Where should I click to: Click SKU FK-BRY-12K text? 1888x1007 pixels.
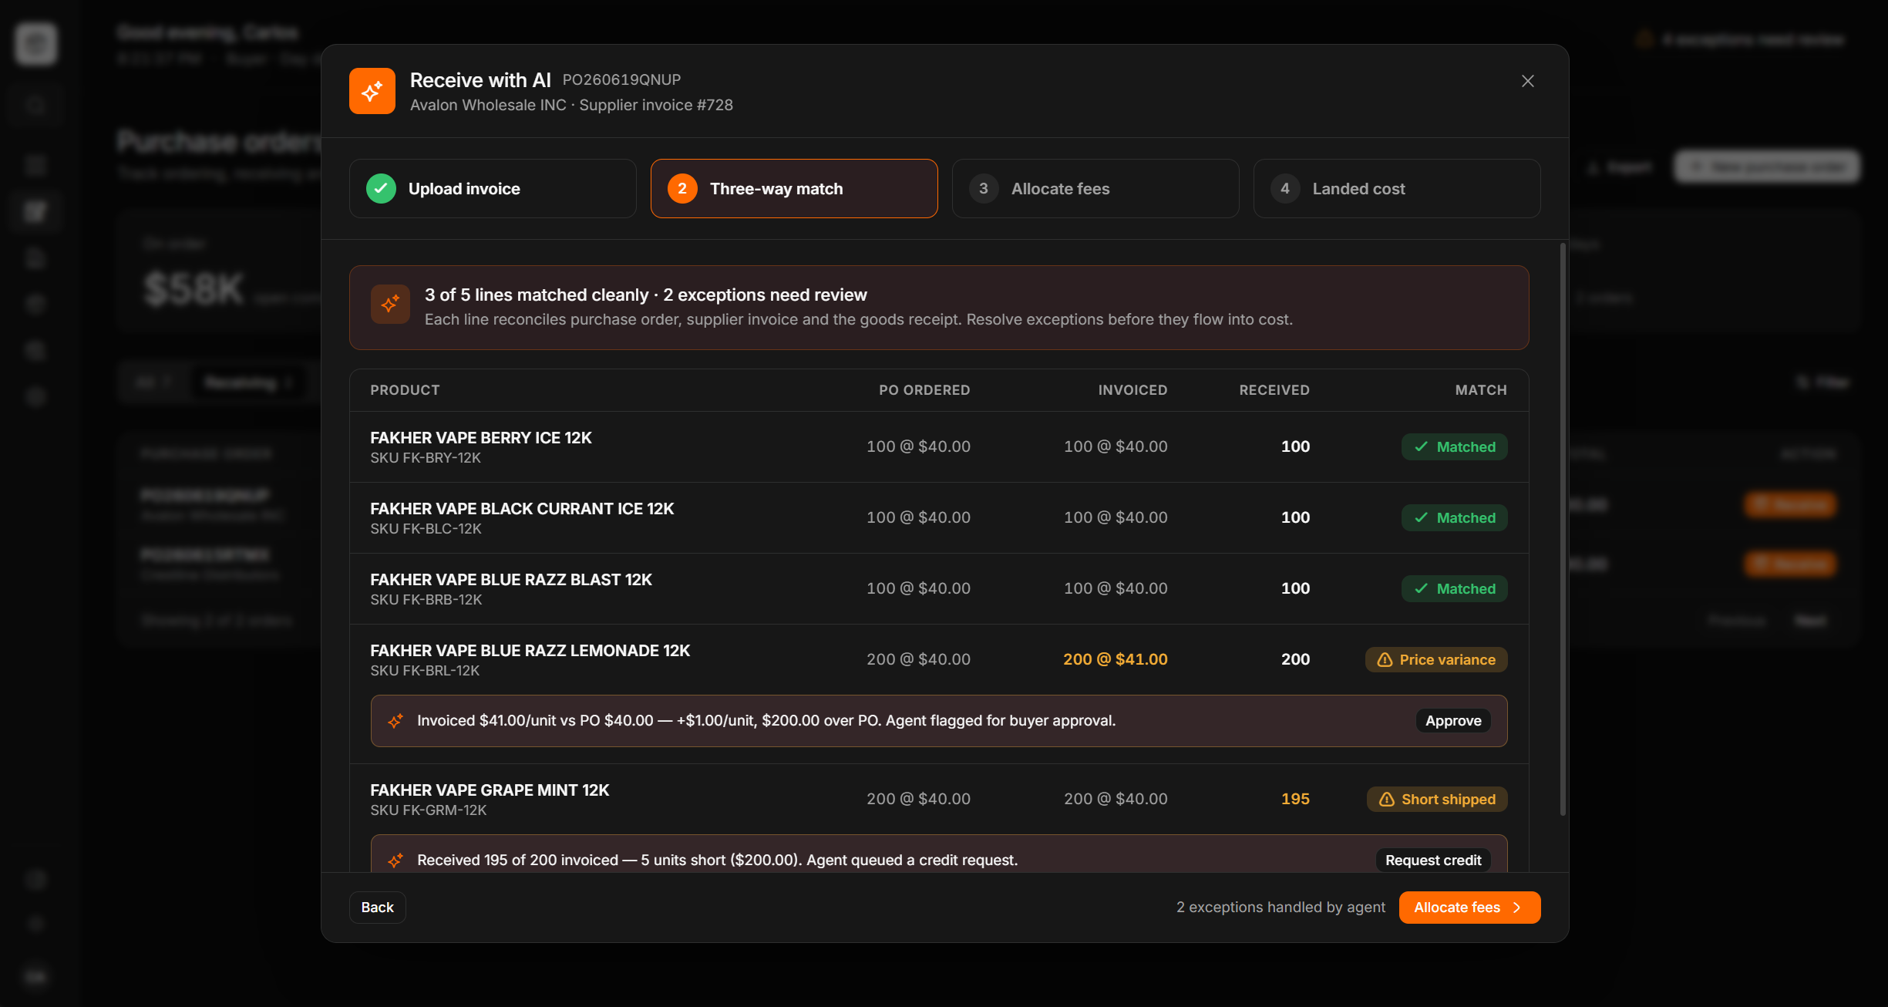pyautogui.click(x=426, y=458)
